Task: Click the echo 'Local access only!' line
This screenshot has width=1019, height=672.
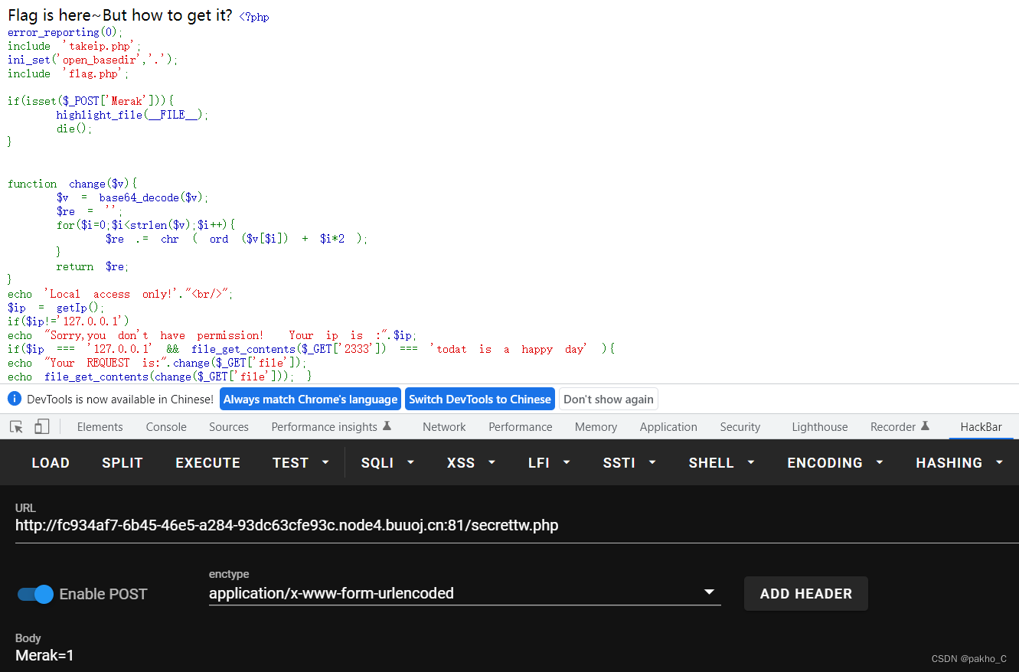Action: [x=120, y=294]
